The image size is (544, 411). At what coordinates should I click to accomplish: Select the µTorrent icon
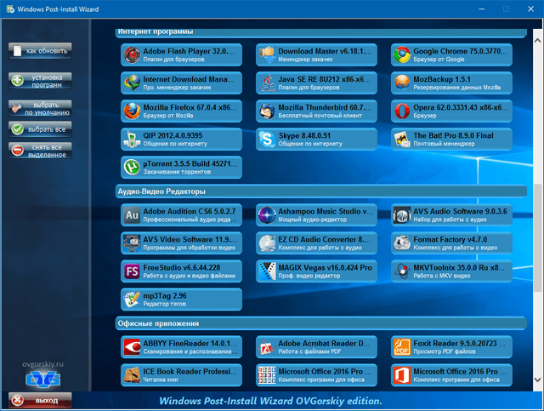(x=133, y=167)
